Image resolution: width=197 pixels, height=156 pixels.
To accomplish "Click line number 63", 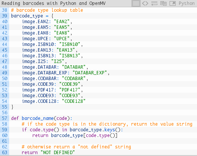I will pyautogui.click(x=5, y=153).
